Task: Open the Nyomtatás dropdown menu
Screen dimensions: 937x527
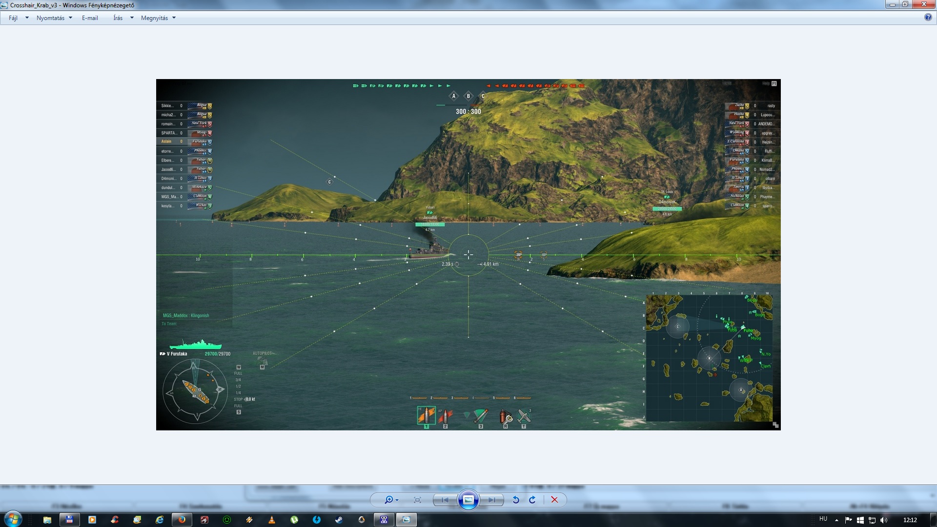Action: (54, 18)
